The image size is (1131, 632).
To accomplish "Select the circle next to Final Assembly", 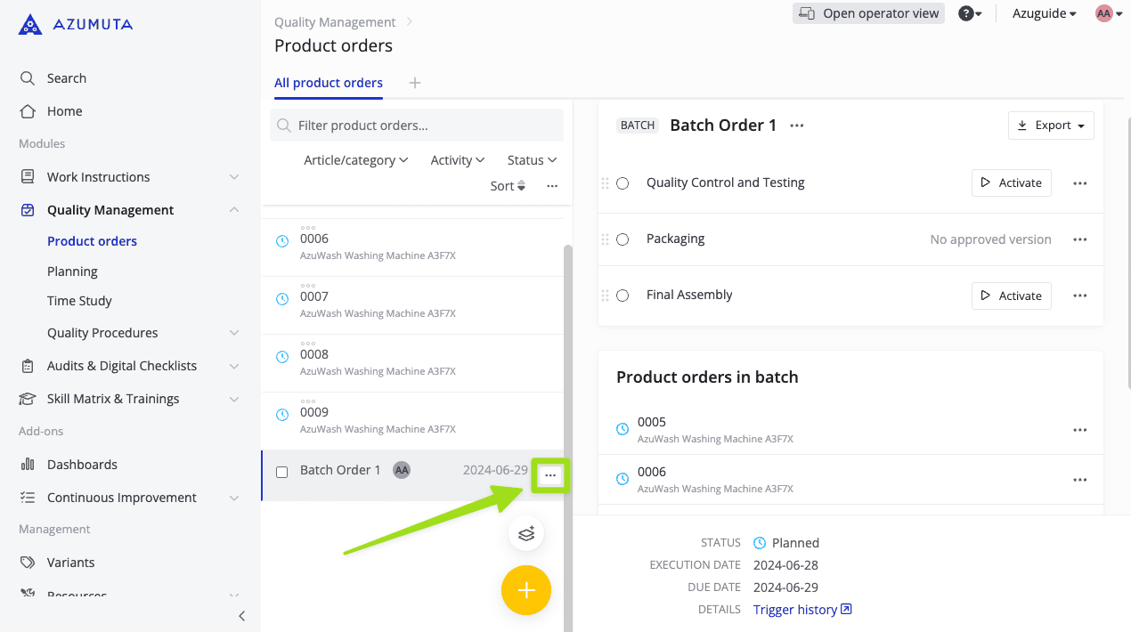I will (622, 295).
